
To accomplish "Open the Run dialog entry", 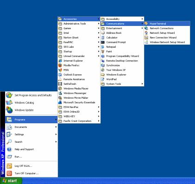I will click(x=31, y=157).
